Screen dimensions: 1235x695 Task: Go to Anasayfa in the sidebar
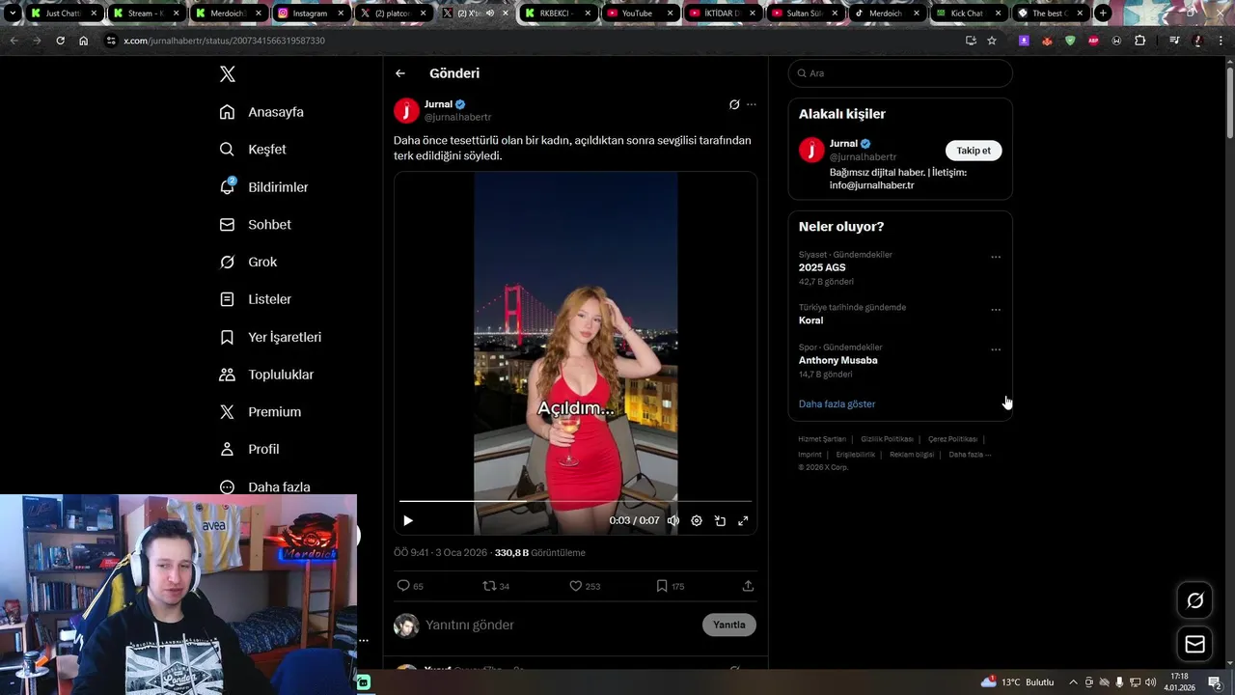261,112
